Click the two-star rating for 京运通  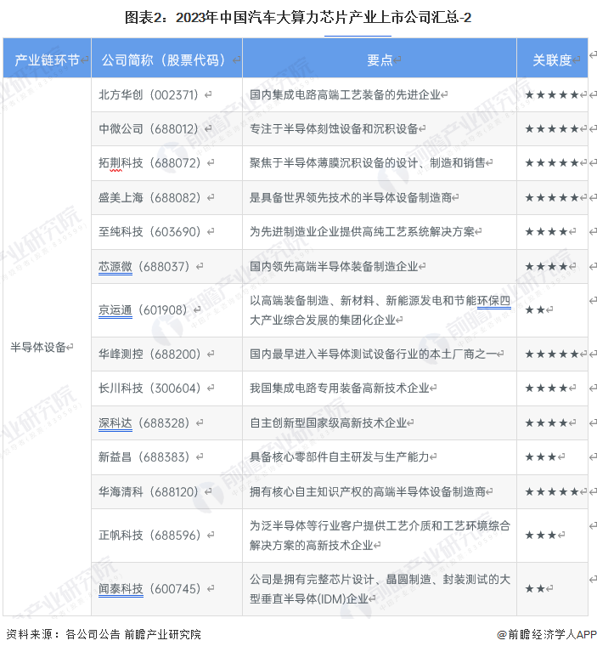535,309
